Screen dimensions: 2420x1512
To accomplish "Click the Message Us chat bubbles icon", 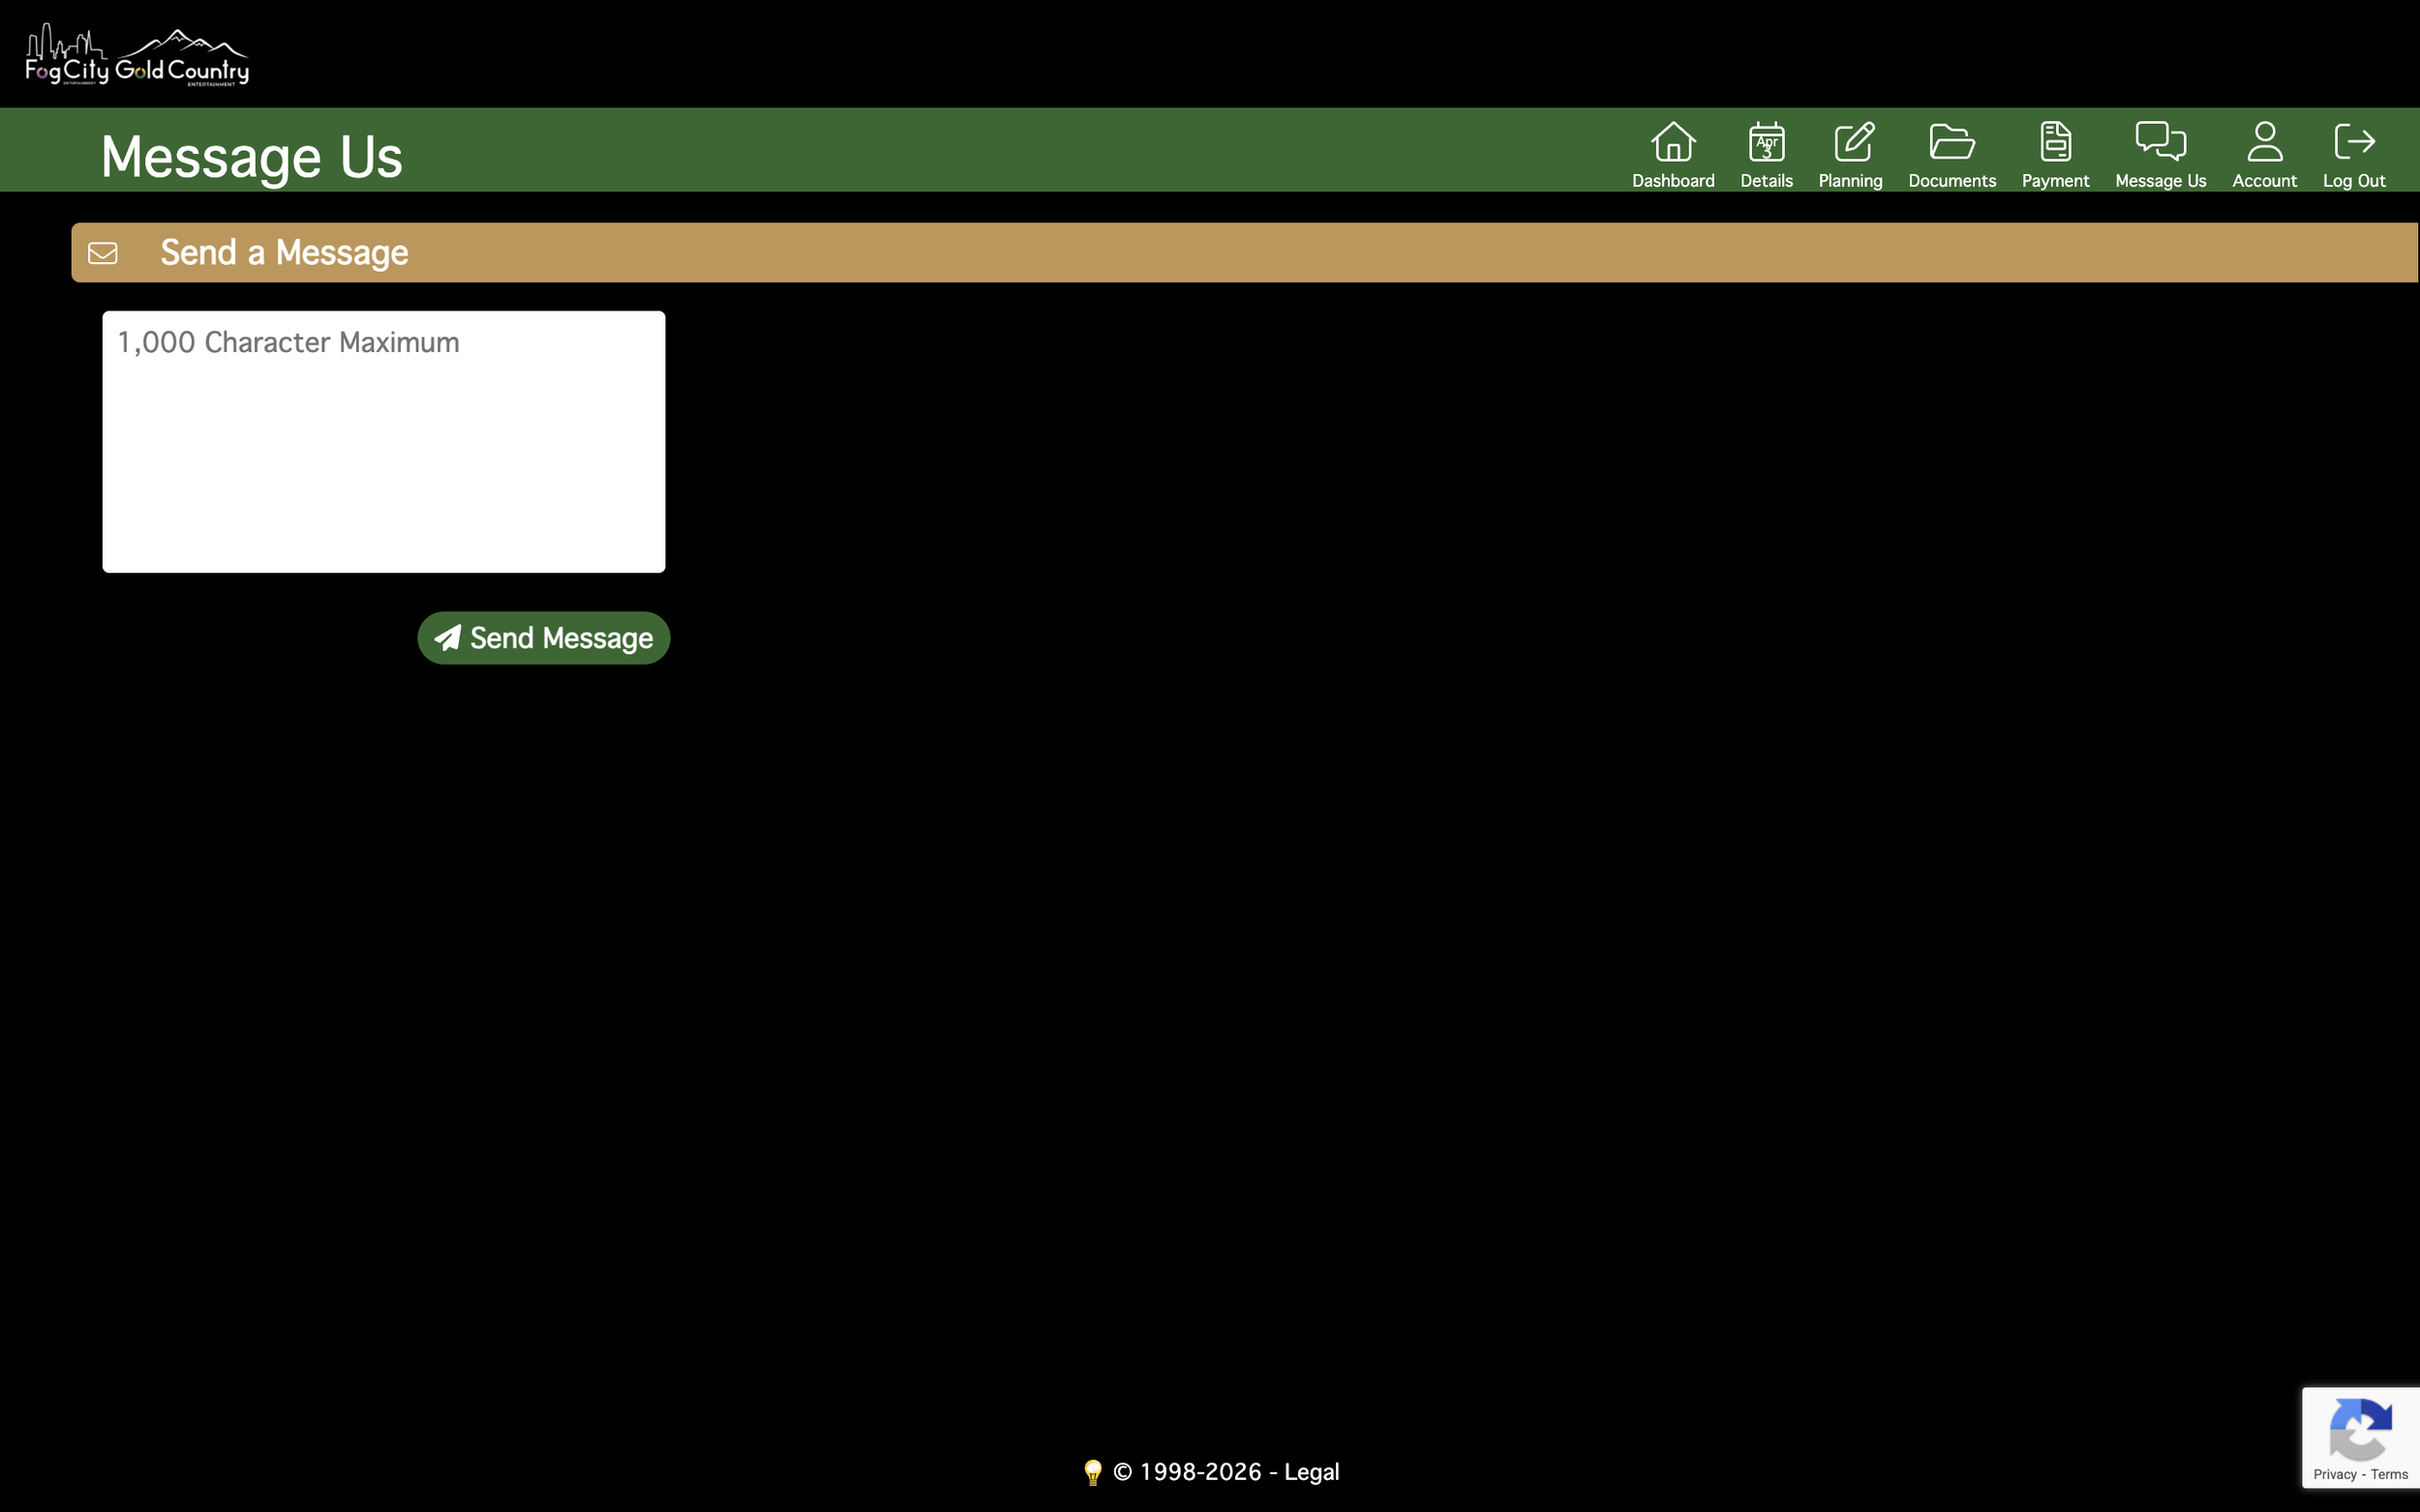I will [x=2160, y=141].
